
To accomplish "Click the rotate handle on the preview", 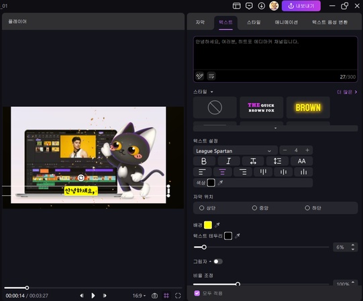I will point(81,178).
